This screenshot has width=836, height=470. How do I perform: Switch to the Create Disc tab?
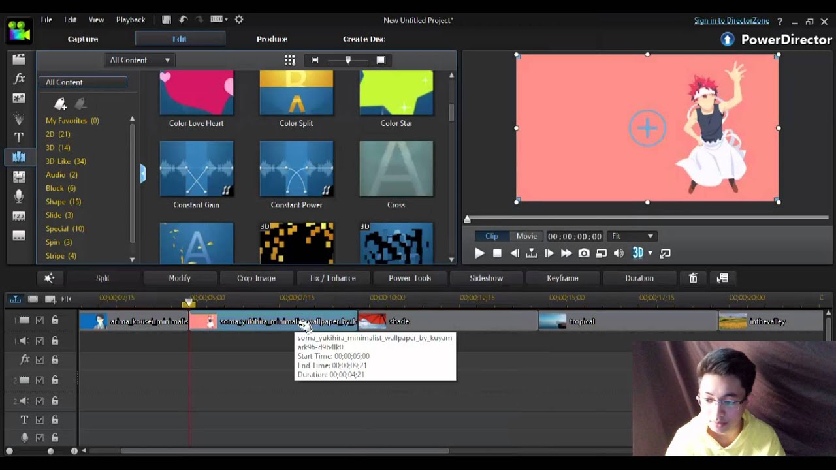tap(364, 39)
